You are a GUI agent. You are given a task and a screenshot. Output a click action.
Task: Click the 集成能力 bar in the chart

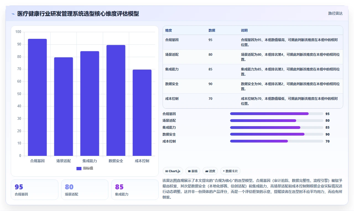(x=90, y=103)
